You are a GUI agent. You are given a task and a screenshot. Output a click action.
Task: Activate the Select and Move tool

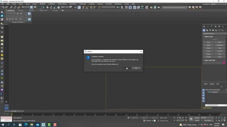click(47, 7)
